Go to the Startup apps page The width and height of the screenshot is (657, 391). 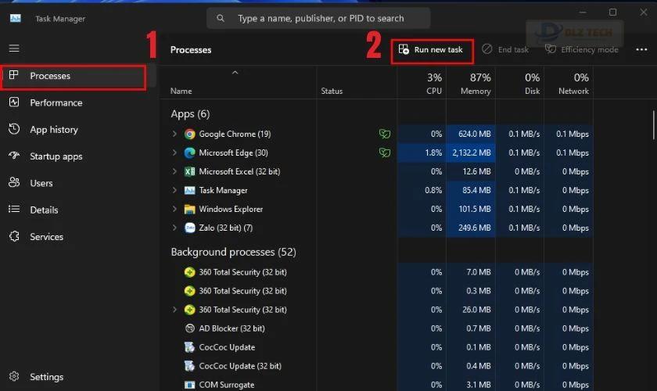pos(56,156)
